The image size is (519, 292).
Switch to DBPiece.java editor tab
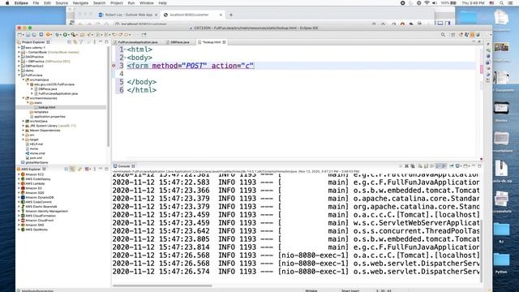click(x=179, y=42)
